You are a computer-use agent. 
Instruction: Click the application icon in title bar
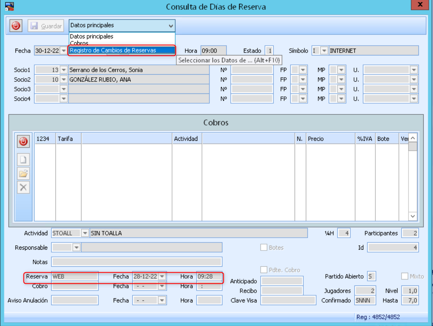pyautogui.click(x=9, y=6)
